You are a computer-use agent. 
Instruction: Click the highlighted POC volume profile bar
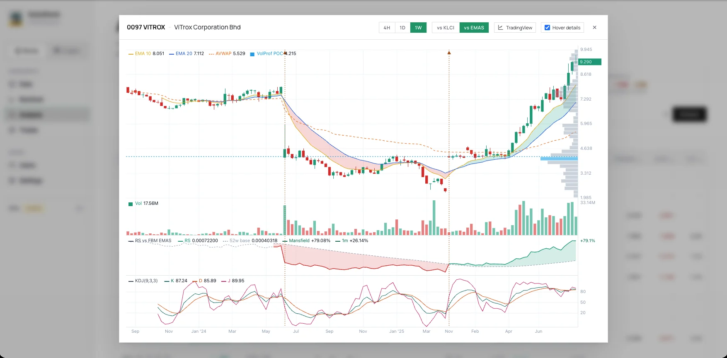click(x=559, y=159)
